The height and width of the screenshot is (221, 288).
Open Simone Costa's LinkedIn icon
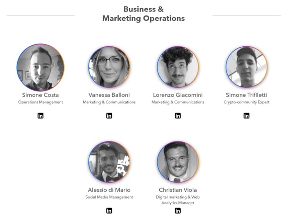point(41,116)
